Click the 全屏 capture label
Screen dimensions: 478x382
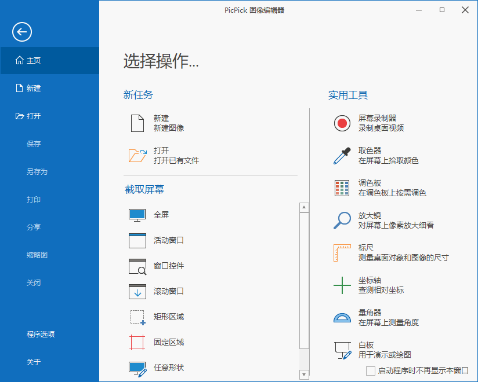[161, 215]
